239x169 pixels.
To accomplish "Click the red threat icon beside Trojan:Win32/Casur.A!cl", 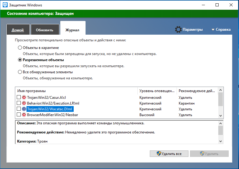I will click(x=24, y=98).
